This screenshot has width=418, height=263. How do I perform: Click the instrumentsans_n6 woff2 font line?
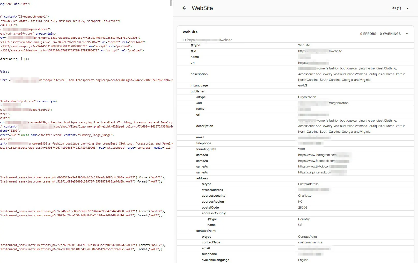click(x=83, y=245)
